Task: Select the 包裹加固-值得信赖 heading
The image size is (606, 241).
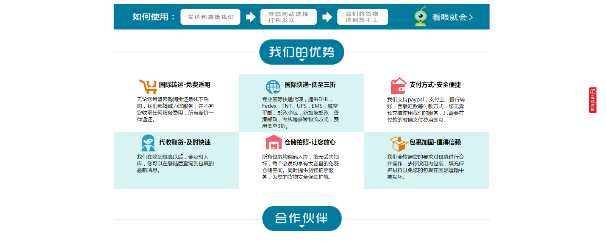Action: pyautogui.click(x=435, y=142)
